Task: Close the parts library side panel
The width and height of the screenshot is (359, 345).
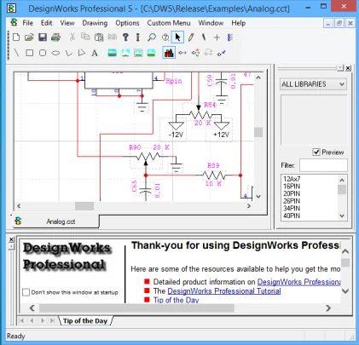Action: 348,68
